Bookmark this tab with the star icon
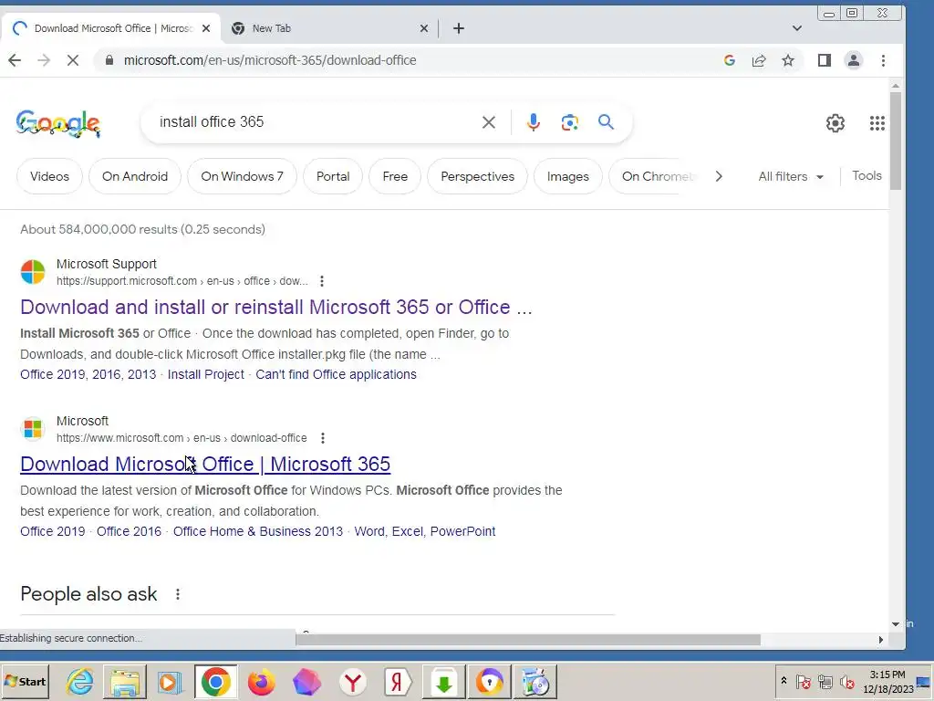This screenshot has height=701, width=934. [x=788, y=60]
